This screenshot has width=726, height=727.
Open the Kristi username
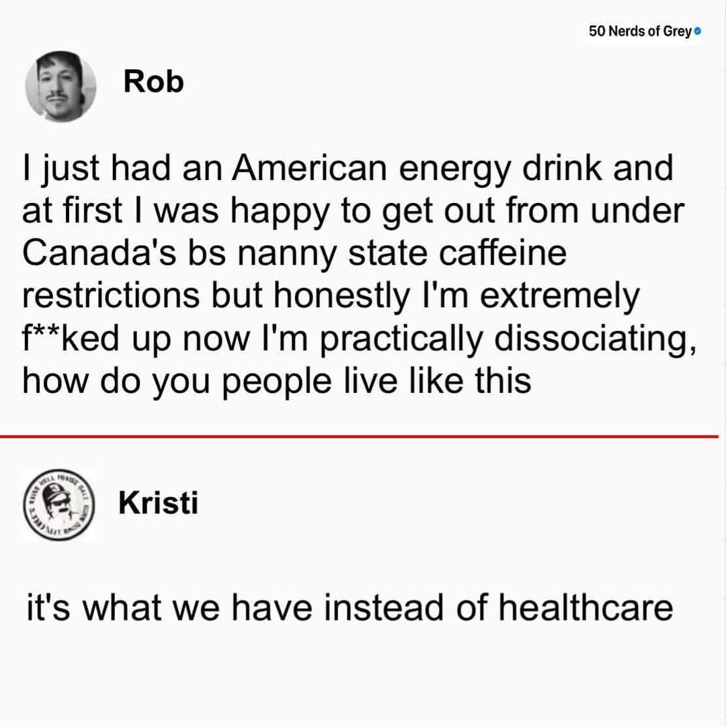158,503
